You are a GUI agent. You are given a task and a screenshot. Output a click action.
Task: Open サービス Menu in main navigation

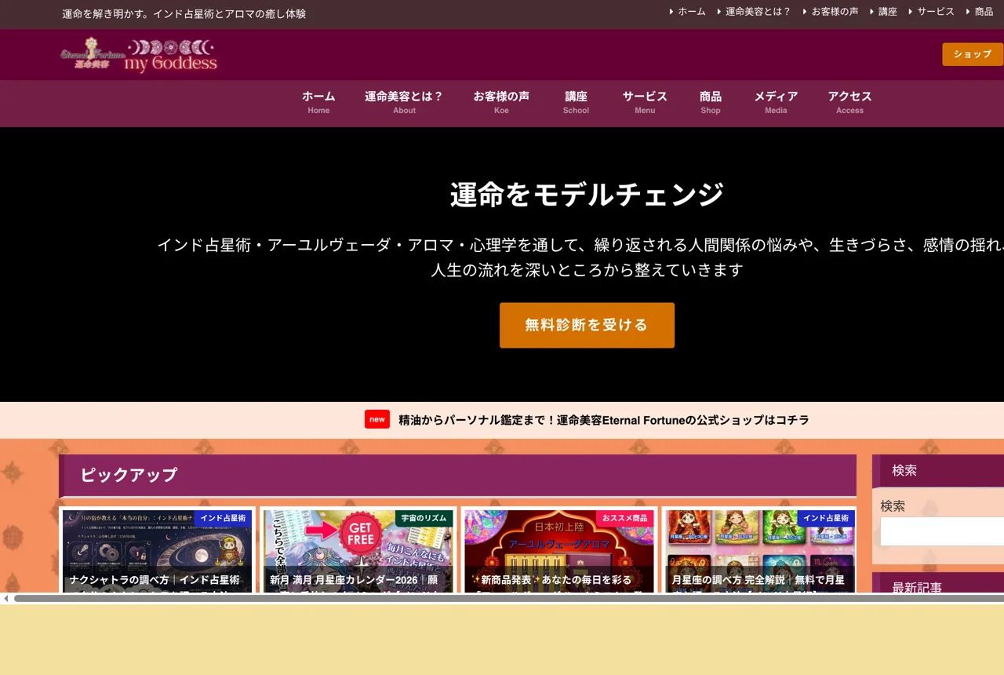(645, 102)
